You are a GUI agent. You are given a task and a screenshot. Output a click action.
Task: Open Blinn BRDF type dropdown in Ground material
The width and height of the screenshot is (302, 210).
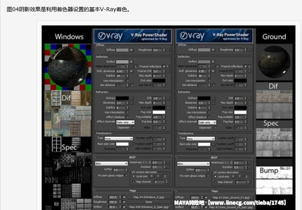pos(193,164)
